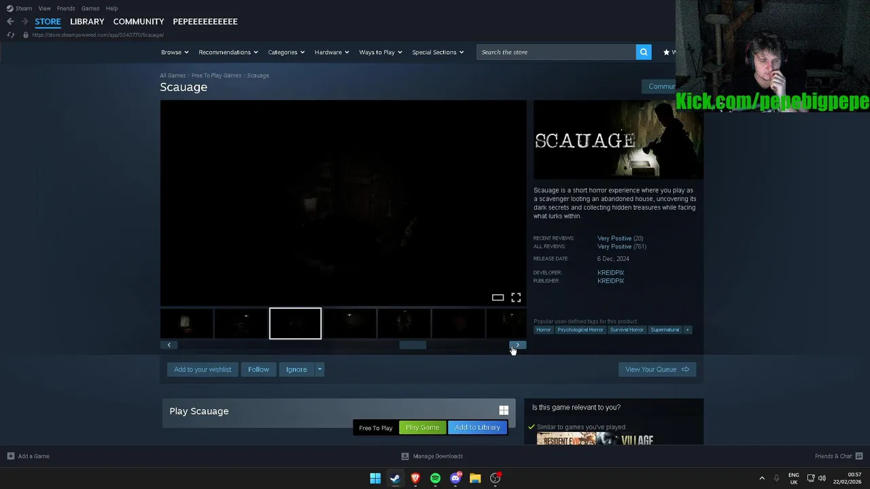Open the KREIDPIX publisher link
The width and height of the screenshot is (870, 489).
(610, 280)
